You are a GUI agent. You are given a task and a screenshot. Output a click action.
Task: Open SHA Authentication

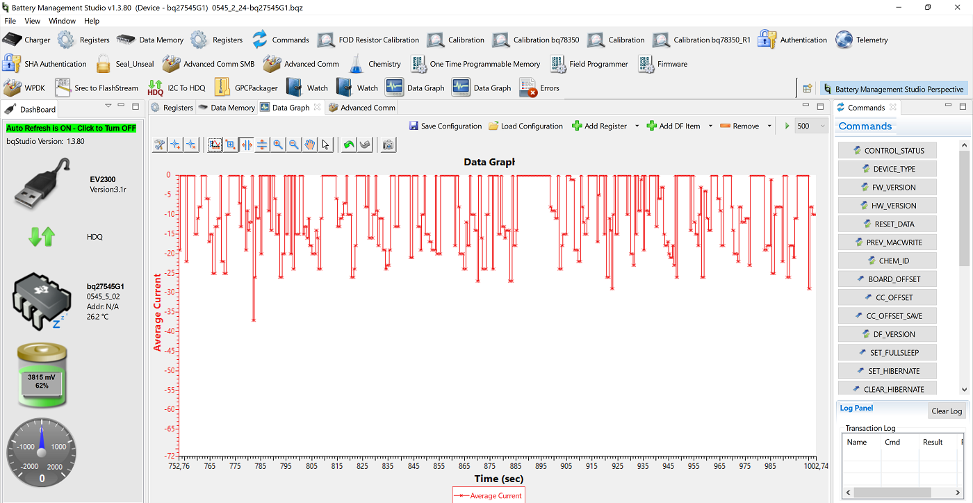pos(45,64)
